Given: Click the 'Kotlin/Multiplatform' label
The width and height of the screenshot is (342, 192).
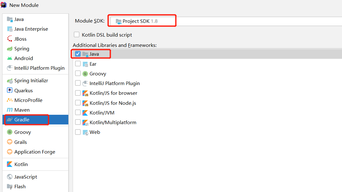Looking at the screenshot, I should tap(113, 123).
